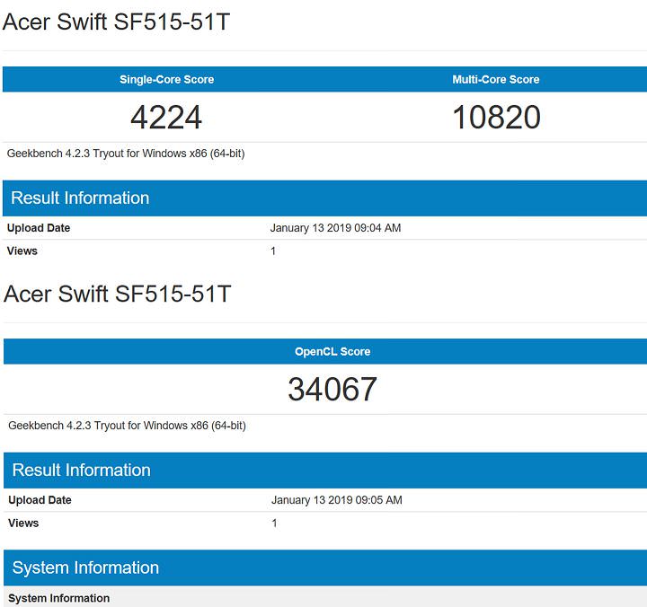
Task: Click the Views label under the 09:05 AM upload
Action: [23, 523]
